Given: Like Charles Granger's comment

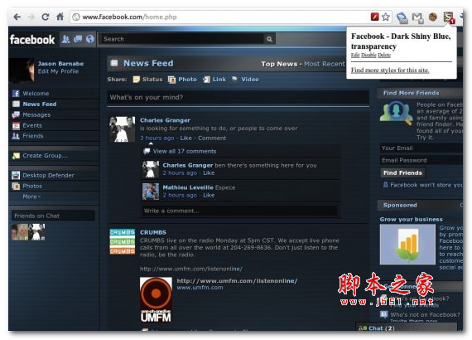Looking at the screenshot, I should [x=209, y=173].
